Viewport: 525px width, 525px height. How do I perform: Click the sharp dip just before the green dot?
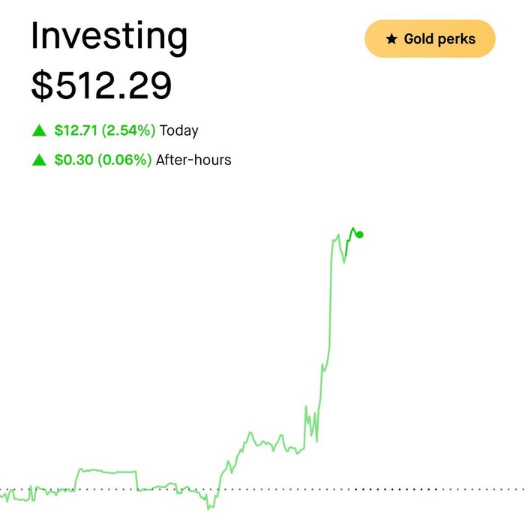click(343, 259)
